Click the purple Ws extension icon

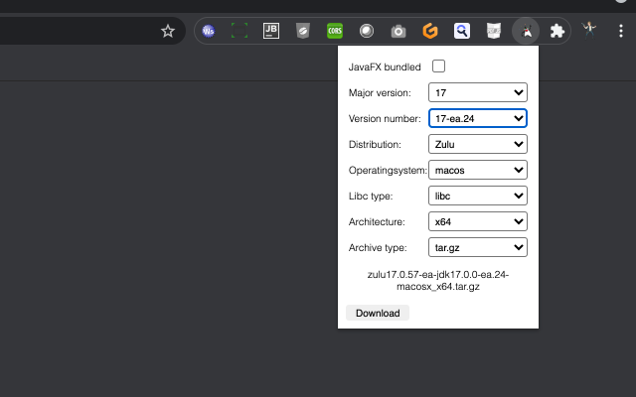click(208, 31)
